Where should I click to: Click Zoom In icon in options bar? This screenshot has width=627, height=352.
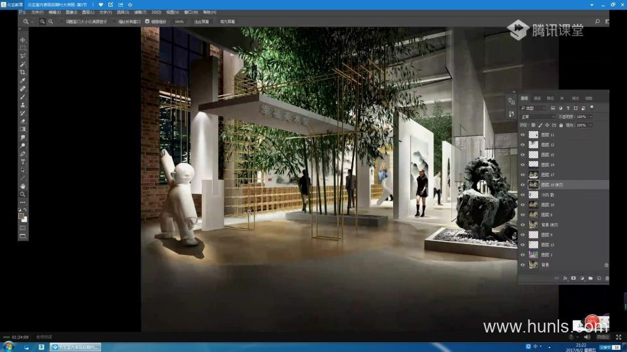42,22
